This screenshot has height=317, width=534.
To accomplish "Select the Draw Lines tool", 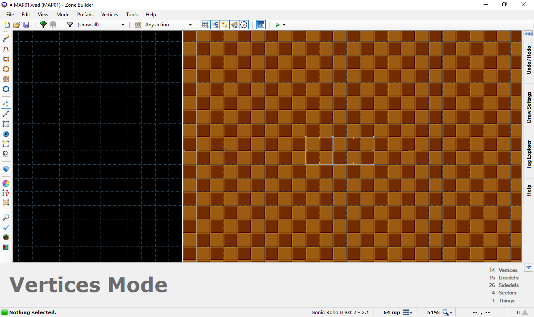I will tap(6, 39).
